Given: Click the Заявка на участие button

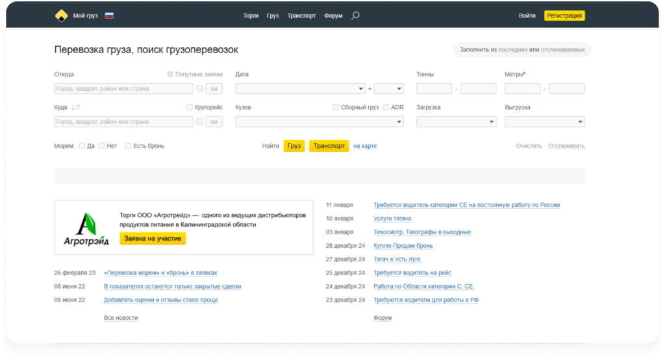Looking at the screenshot, I should coord(153,239).
